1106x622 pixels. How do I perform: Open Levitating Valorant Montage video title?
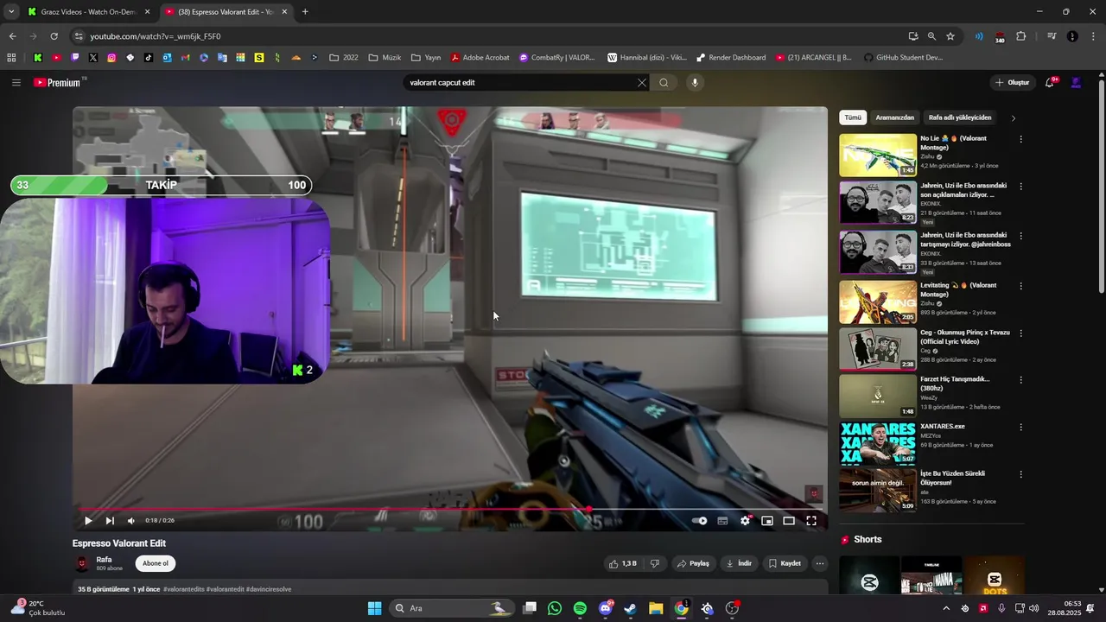[x=958, y=289]
